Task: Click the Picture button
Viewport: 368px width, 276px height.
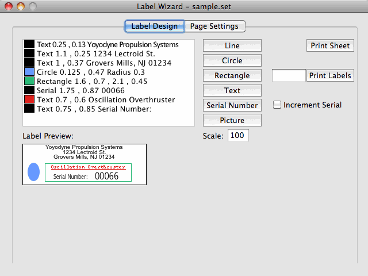Action: click(232, 120)
